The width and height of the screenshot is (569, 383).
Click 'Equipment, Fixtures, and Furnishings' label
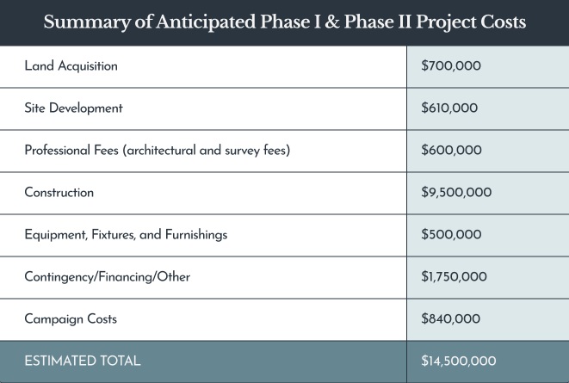click(126, 234)
